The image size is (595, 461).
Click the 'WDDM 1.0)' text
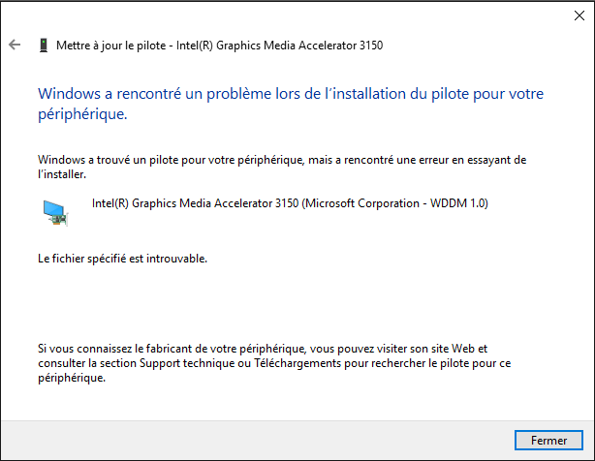(459, 203)
